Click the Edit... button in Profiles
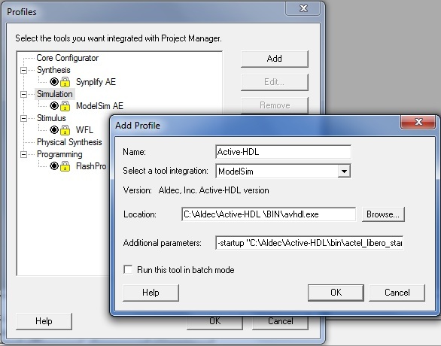The image size is (441, 346). pyautogui.click(x=275, y=82)
